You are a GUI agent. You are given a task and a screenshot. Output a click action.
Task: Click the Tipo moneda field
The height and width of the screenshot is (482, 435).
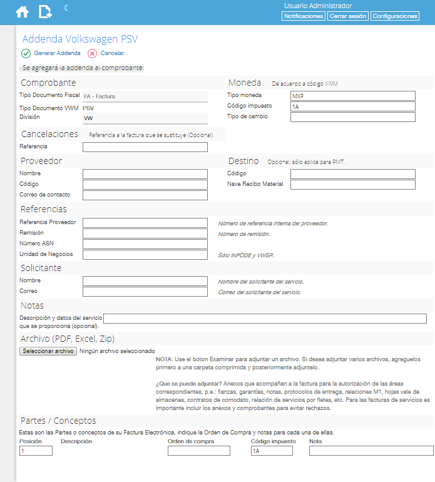point(353,96)
